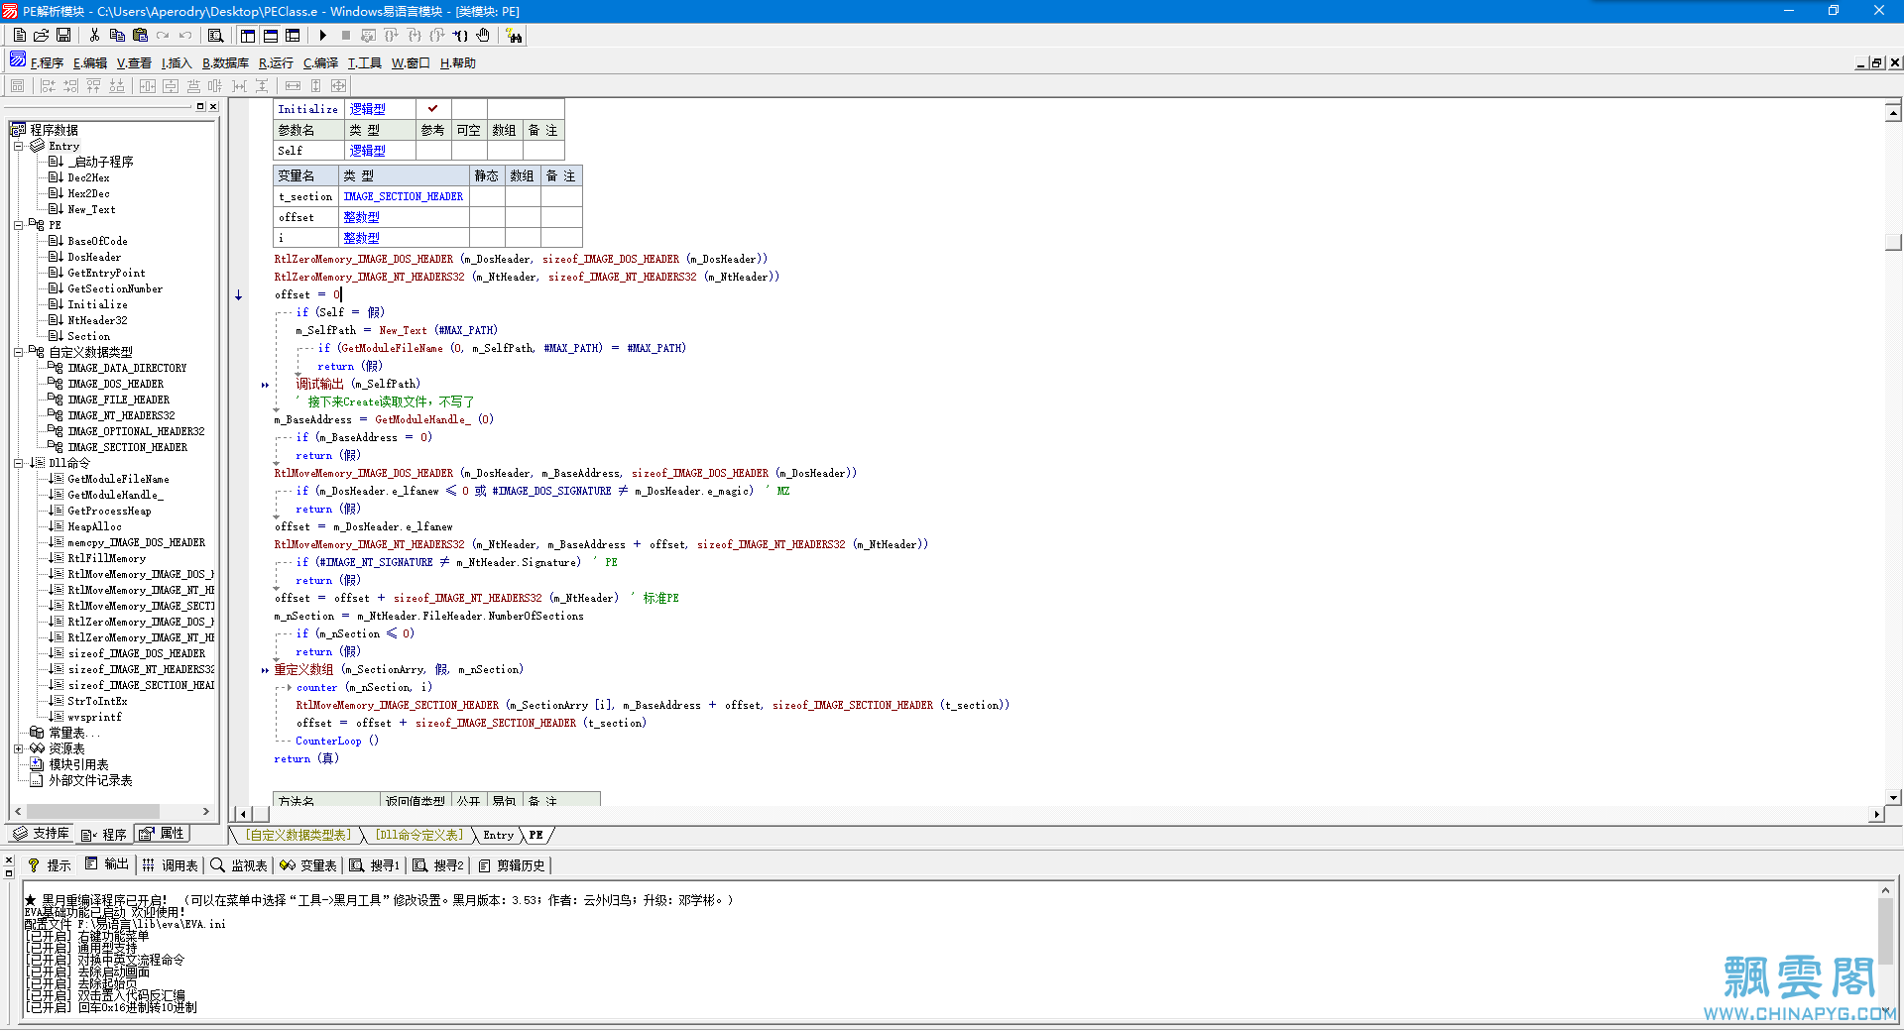
Task: Click the Cut scissors icon
Action: point(94,36)
